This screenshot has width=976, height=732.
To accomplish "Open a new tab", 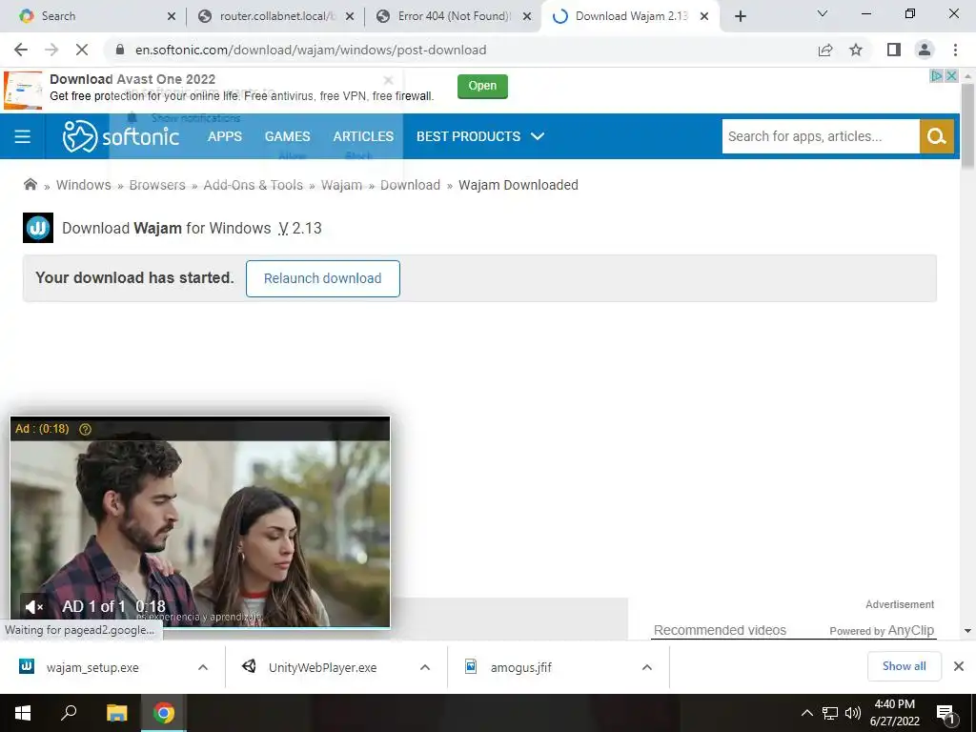I will (x=740, y=16).
